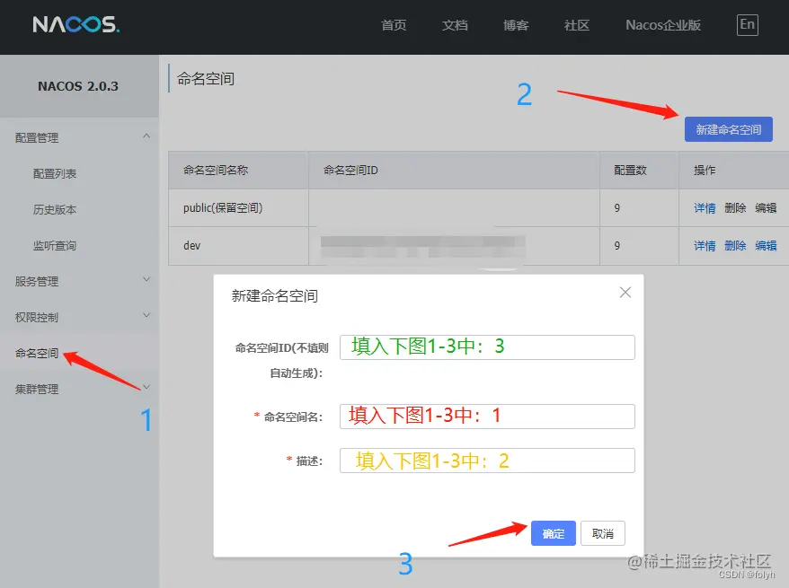Expand the 权限控制 sidebar section
This screenshot has width=789, height=588.
[146, 316]
